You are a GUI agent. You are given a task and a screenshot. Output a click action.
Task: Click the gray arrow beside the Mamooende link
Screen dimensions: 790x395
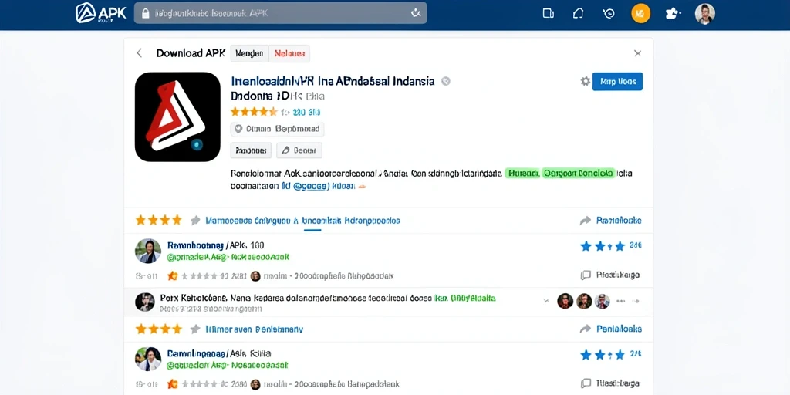195,220
